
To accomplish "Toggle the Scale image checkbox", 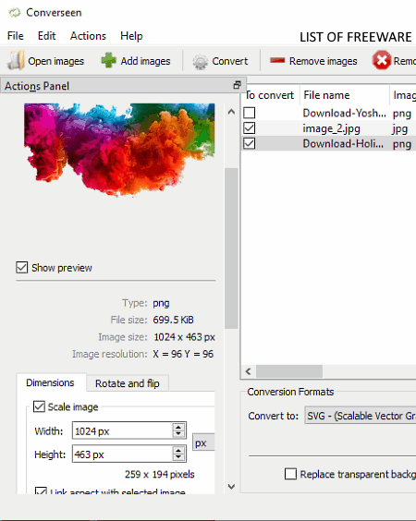I will 39,406.
